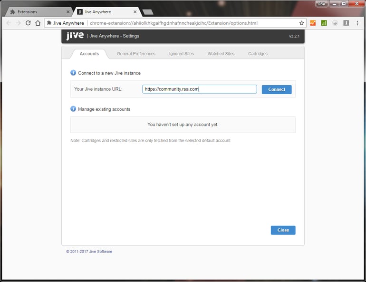The image size is (366, 282).
Task: Click the browser home icon
Action: [x=38, y=23]
